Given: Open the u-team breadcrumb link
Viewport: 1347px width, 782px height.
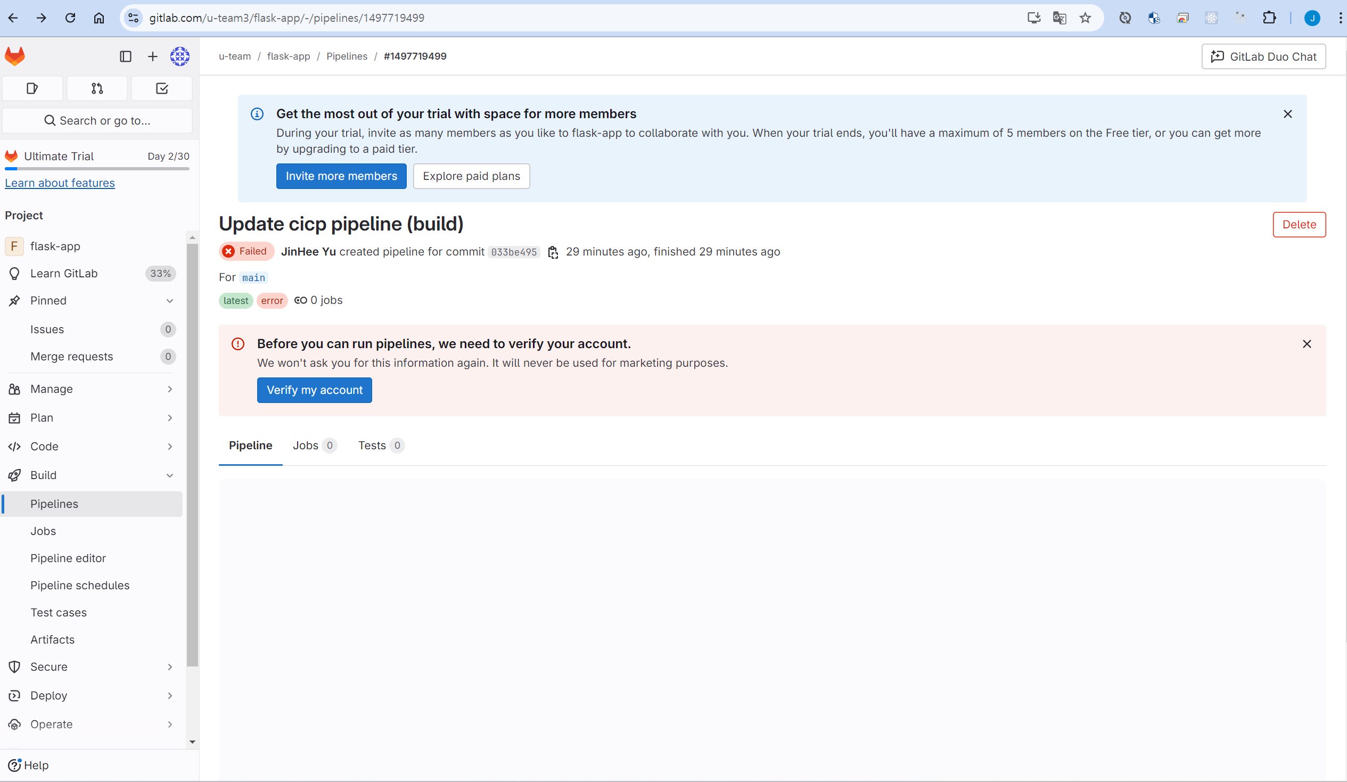Looking at the screenshot, I should pyautogui.click(x=235, y=56).
